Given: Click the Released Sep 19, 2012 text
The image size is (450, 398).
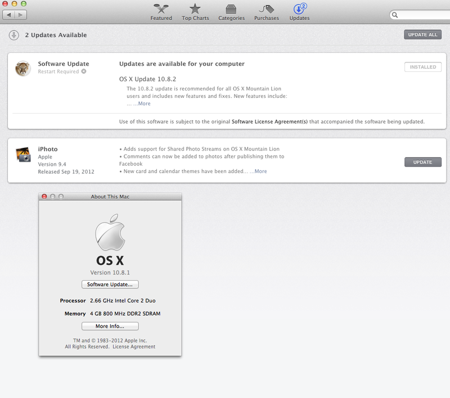Looking at the screenshot, I should (66, 171).
